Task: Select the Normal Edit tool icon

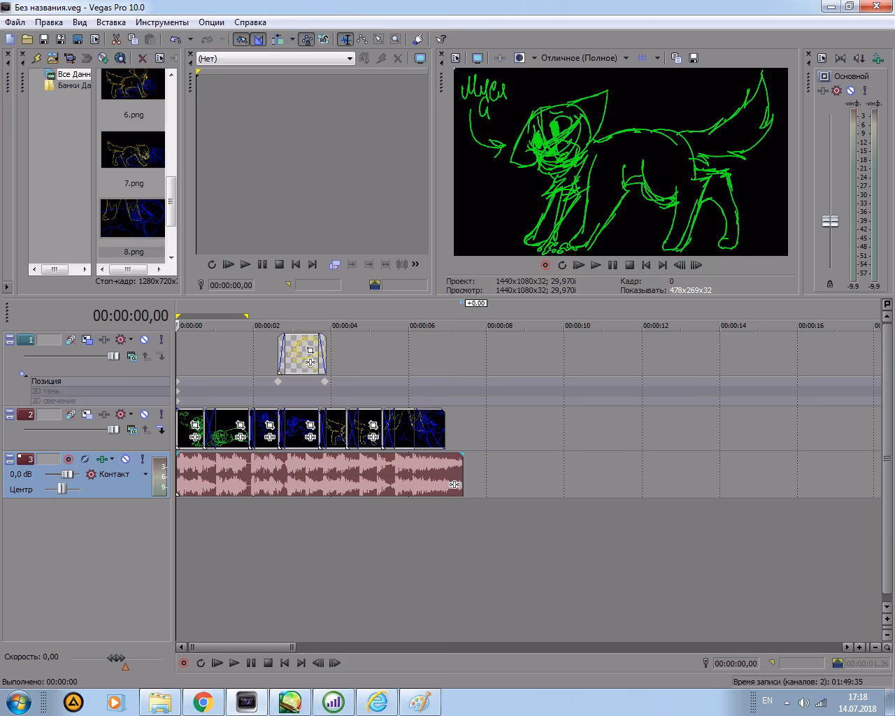Action: coord(345,39)
